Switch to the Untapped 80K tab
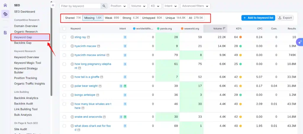This screenshot has width=303, height=134. pyautogui.click(x=152, y=18)
